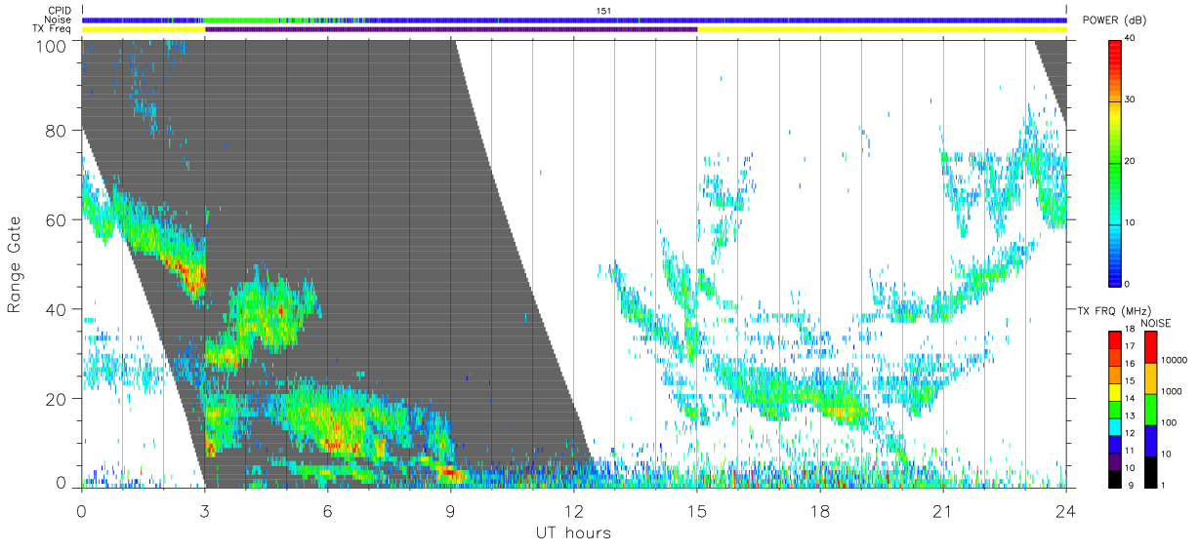The width and height of the screenshot is (1199, 553).
Task: Click the CPID value "151"
Action: point(604,11)
